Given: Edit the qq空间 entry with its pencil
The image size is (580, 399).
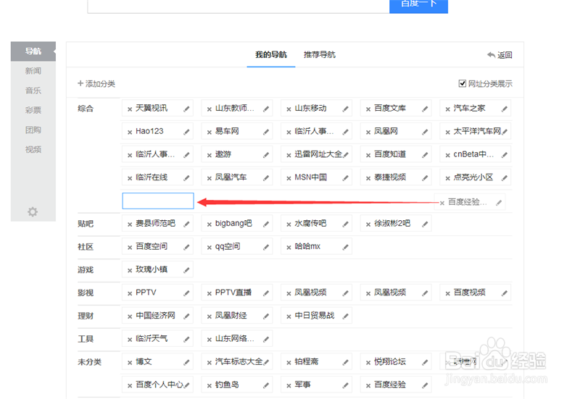Looking at the screenshot, I should point(266,247).
